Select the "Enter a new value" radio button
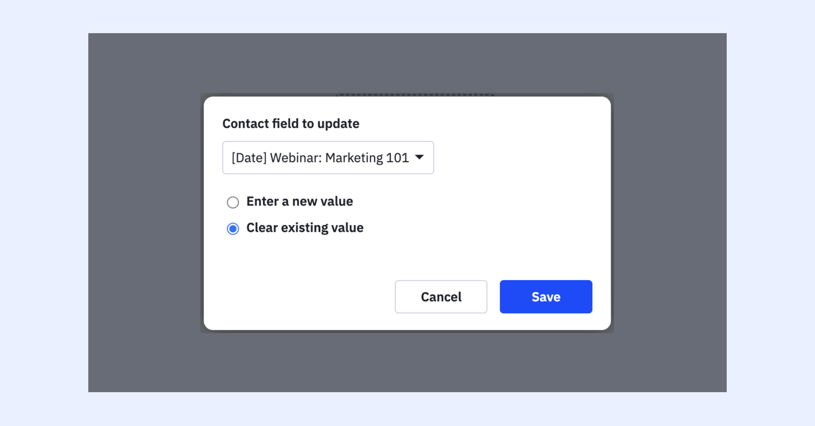This screenshot has height=426, width=815. [x=233, y=203]
